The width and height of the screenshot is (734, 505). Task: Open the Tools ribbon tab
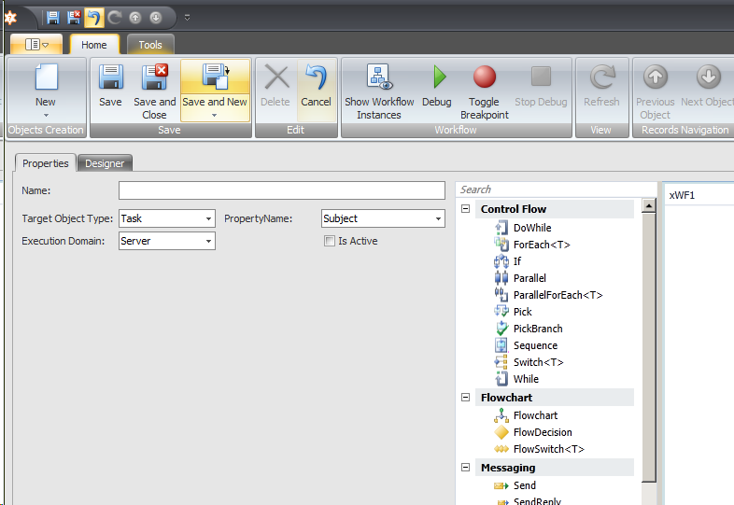[149, 45]
